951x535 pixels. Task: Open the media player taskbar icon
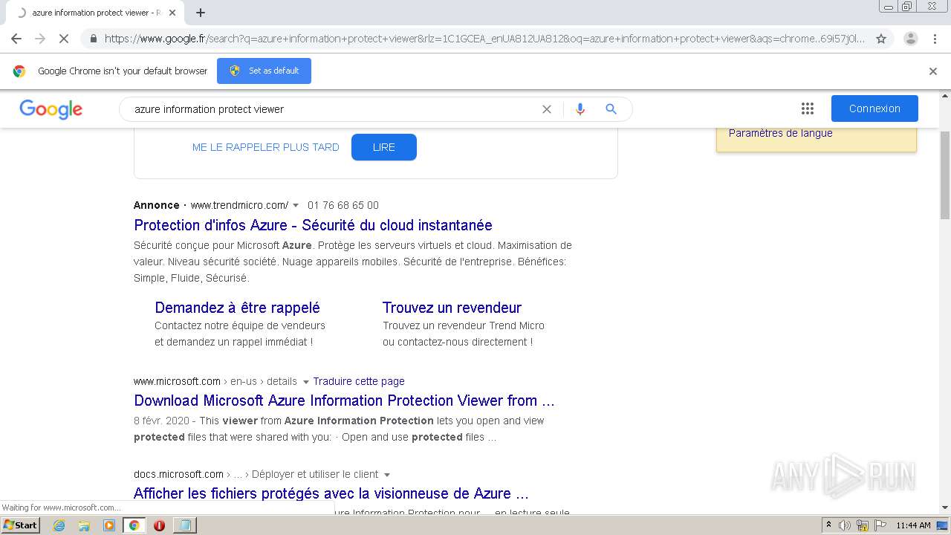point(109,525)
